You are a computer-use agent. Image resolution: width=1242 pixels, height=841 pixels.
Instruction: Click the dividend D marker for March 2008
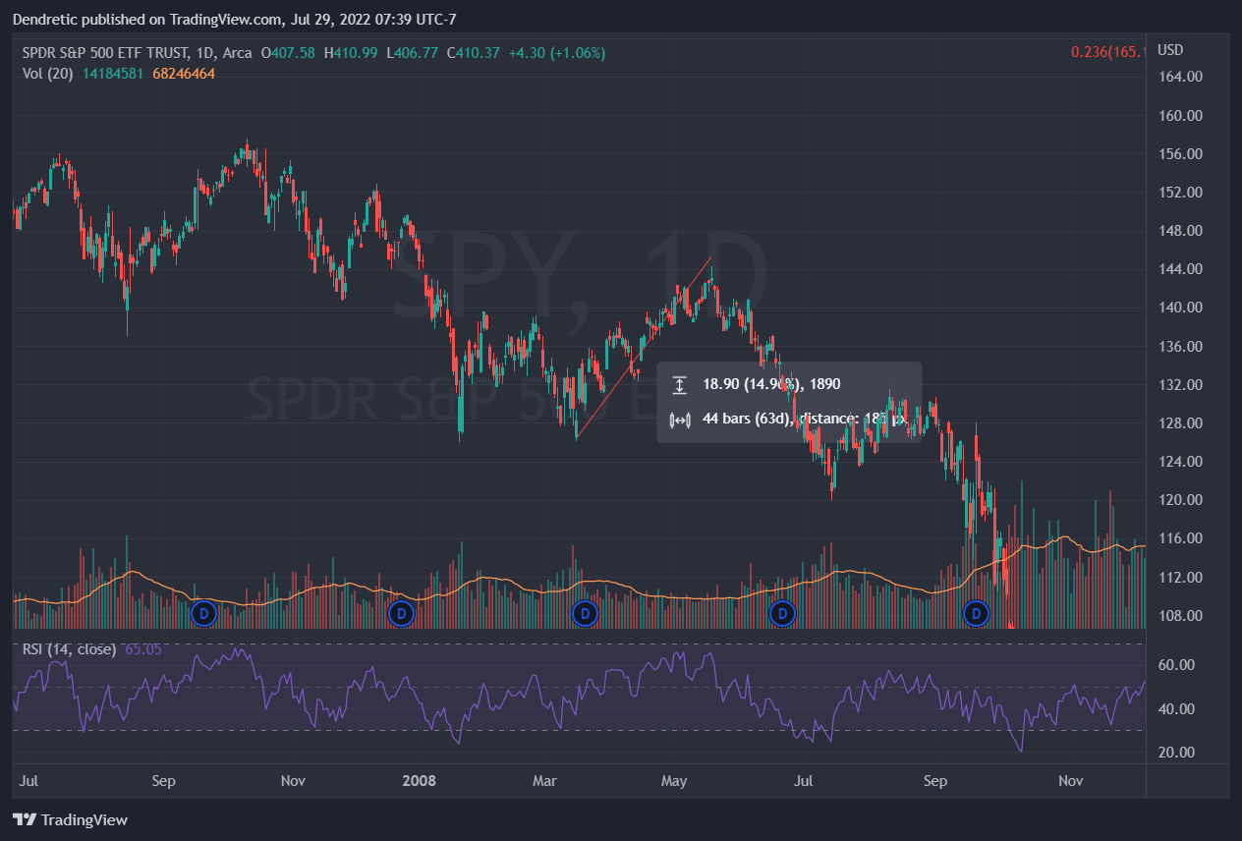585,614
